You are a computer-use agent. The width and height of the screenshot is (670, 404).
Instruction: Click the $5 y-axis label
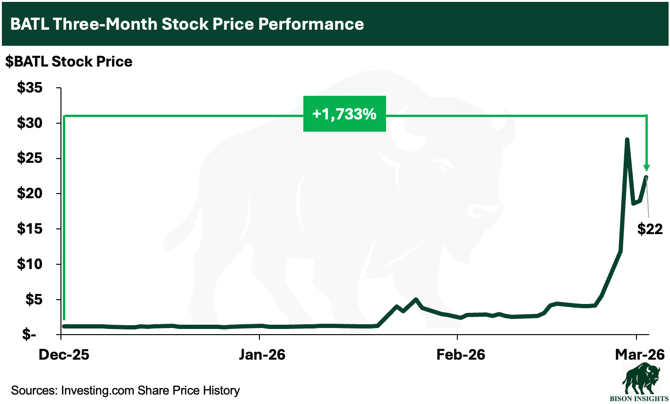point(33,299)
